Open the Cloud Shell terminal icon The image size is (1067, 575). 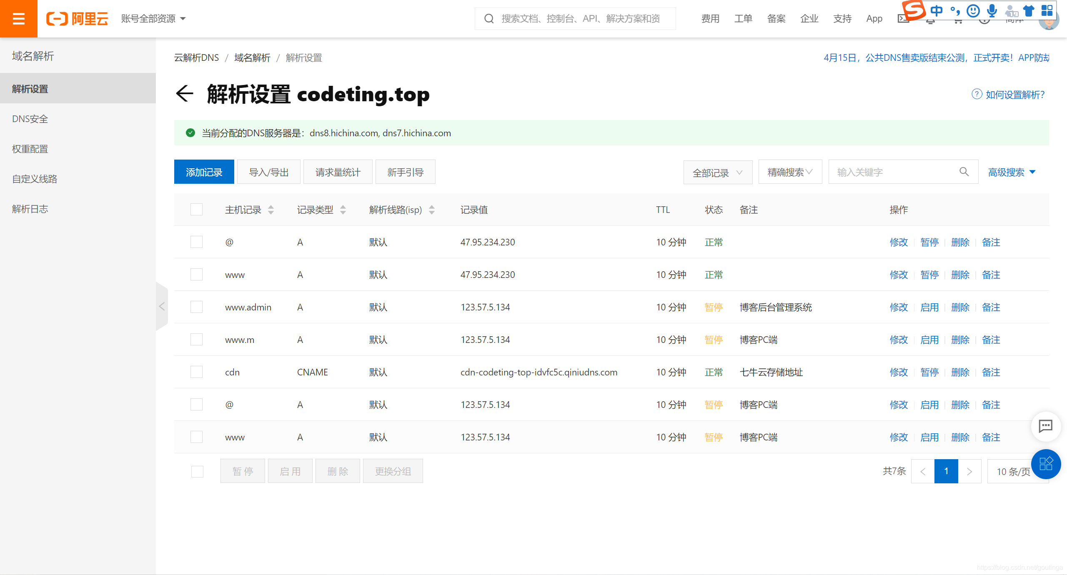[x=903, y=19]
